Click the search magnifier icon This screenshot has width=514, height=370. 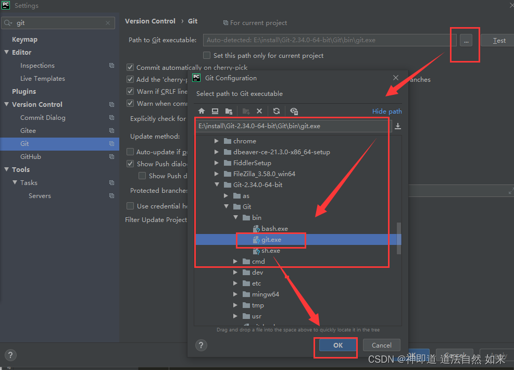click(8, 23)
